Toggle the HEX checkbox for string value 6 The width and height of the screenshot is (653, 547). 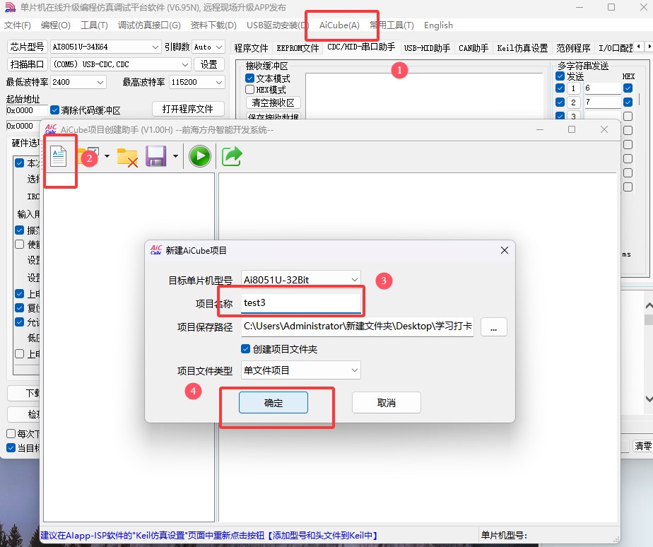click(x=628, y=88)
